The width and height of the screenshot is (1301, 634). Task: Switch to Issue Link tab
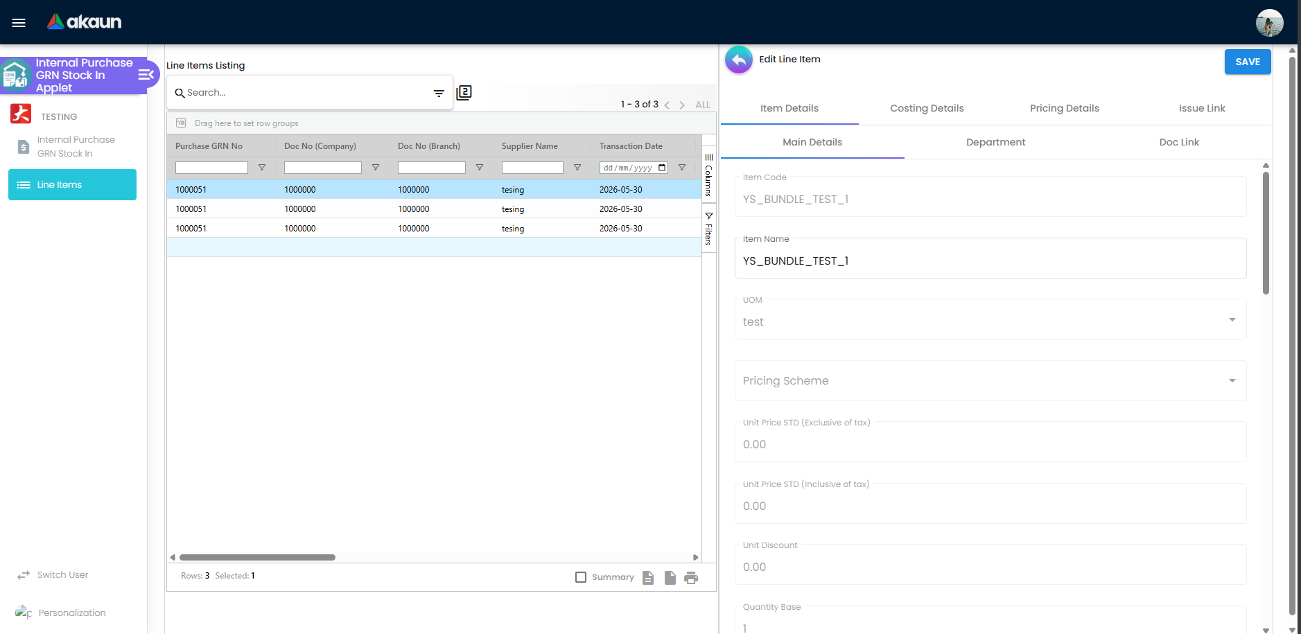coord(1202,108)
